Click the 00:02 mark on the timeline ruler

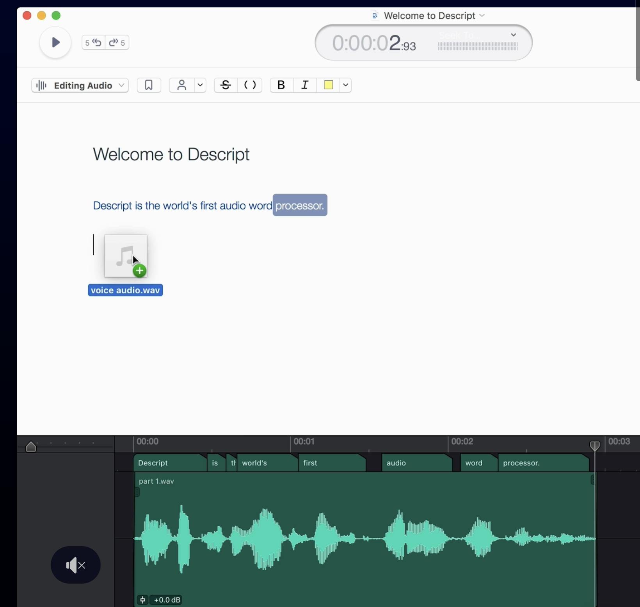click(x=462, y=442)
